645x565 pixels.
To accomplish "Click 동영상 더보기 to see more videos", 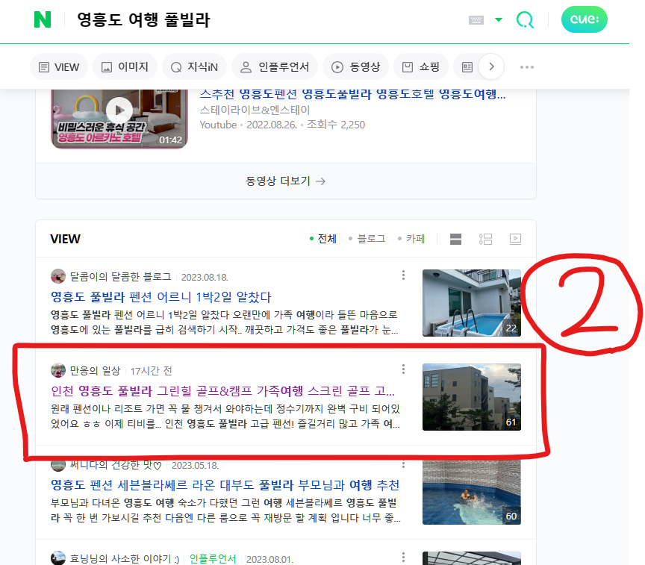I will [x=285, y=181].
